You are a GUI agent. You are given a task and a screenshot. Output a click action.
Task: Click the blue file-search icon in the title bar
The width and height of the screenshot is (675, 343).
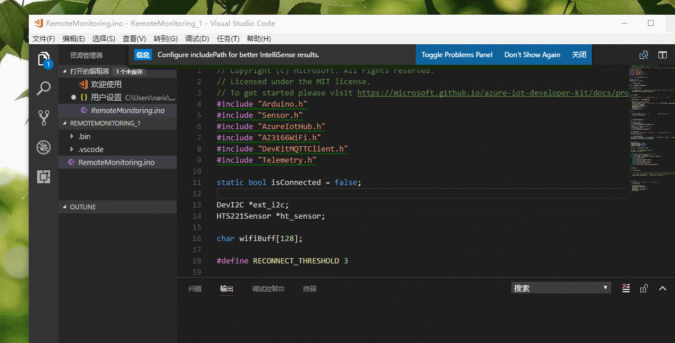click(645, 54)
